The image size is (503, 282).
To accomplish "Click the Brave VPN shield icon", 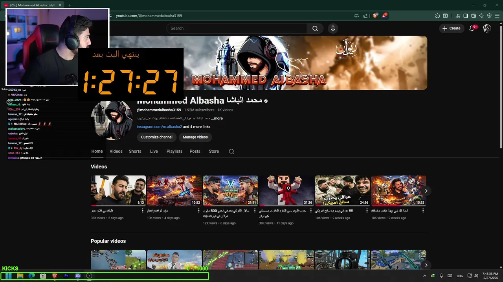I will [x=489, y=16].
